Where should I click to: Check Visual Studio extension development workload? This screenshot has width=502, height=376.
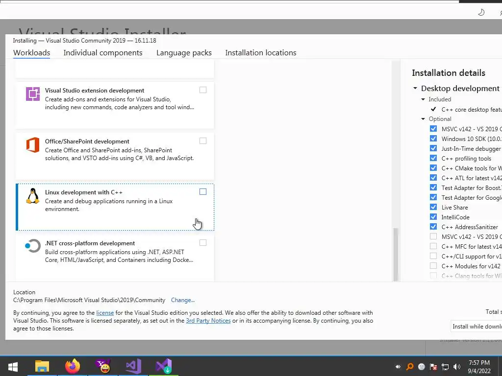(x=203, y=90)
